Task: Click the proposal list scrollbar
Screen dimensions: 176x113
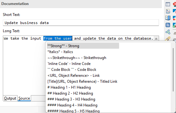Action: click(173, 70)
